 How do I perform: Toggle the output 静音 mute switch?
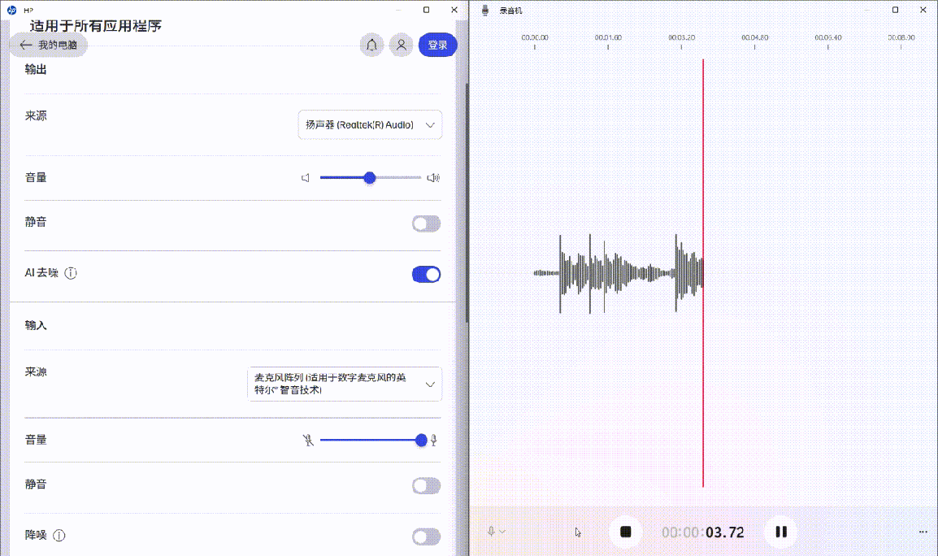(426, 224)
